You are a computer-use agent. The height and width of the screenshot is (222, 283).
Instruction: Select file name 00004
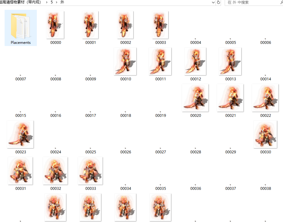(x=196, y=42)
